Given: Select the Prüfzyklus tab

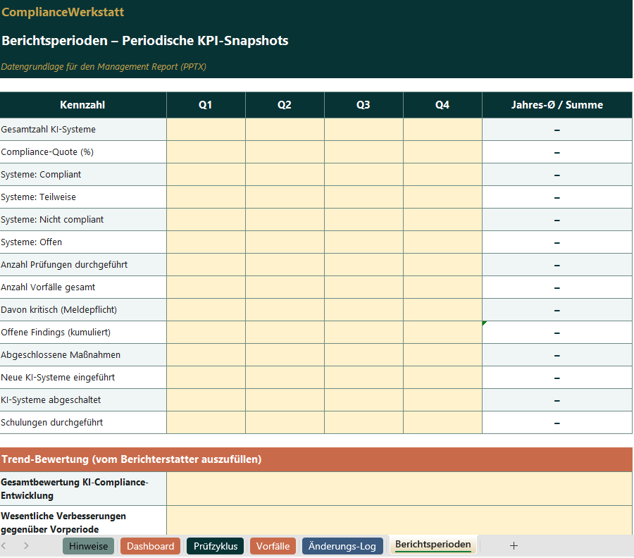Looking at the screenshot, I should (215, 545).
